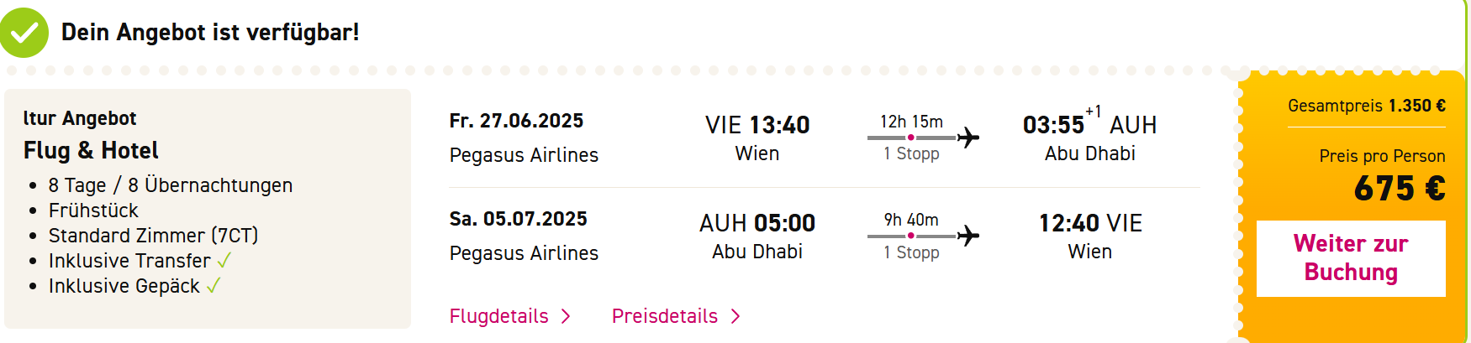Click the Gesamtpreis 1.350 € text

pyautogui.click(x=1367, y=106)
